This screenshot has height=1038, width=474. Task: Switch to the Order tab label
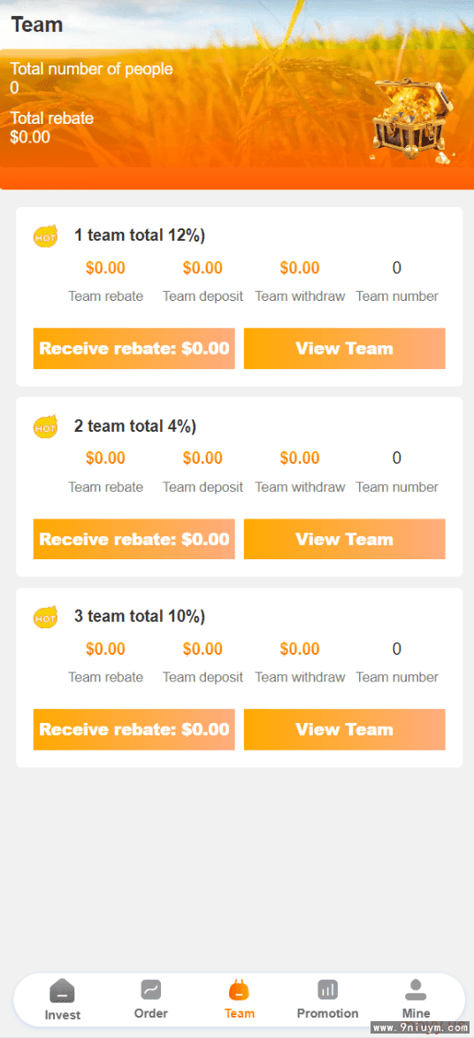tap(151, 1013)
